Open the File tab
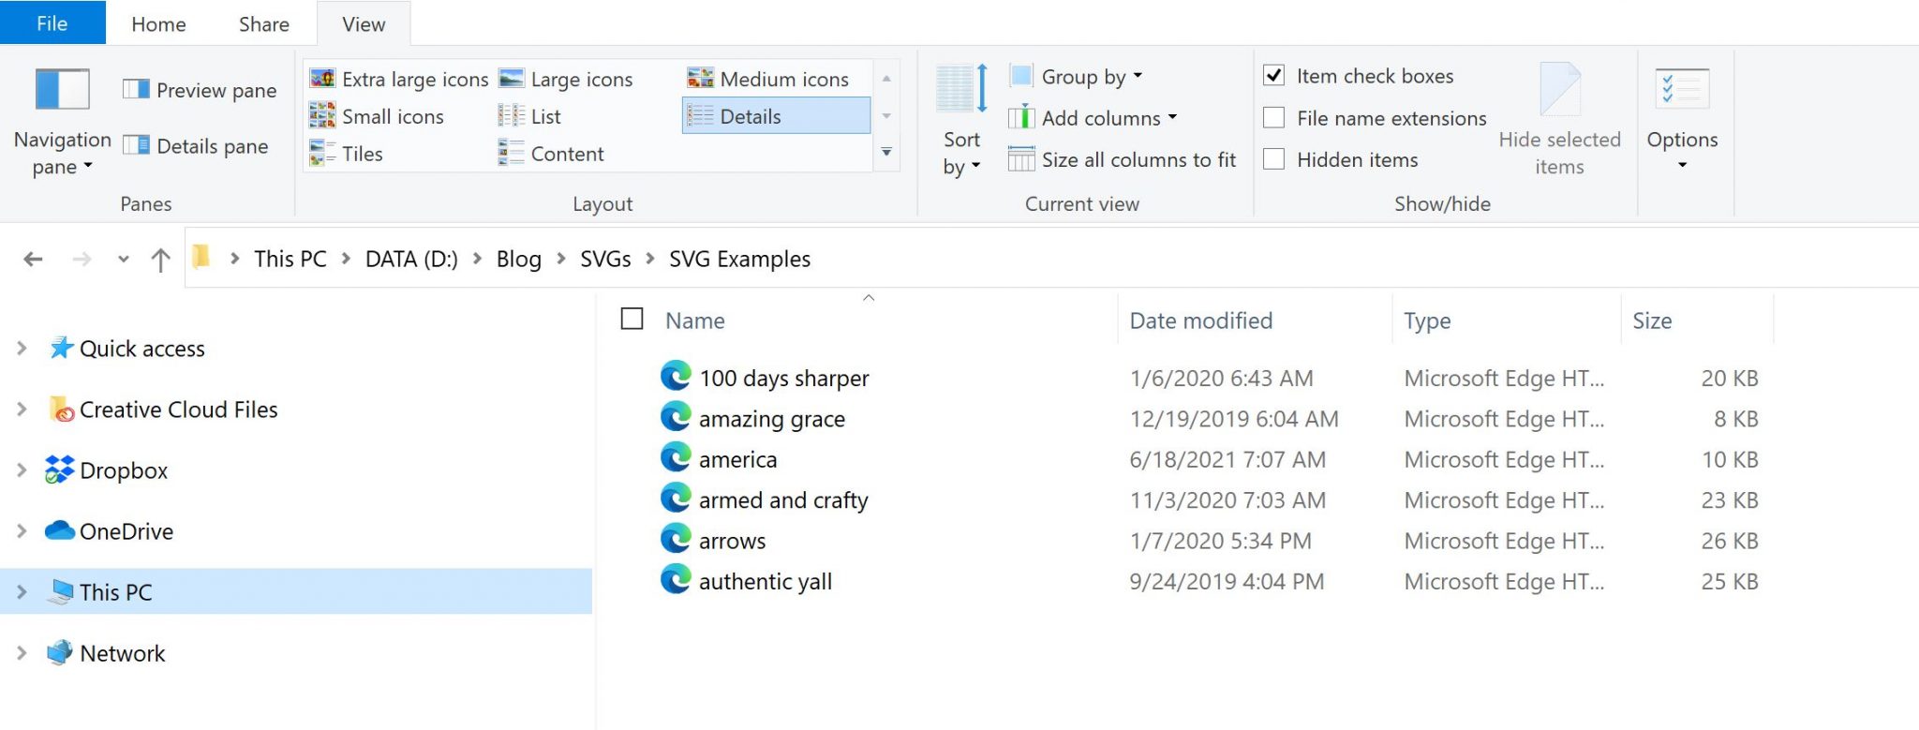 (x=52, y=22)
